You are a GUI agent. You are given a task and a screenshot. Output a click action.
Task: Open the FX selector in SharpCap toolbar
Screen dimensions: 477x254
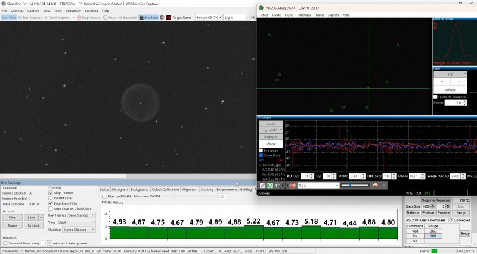tap(253, 18)
